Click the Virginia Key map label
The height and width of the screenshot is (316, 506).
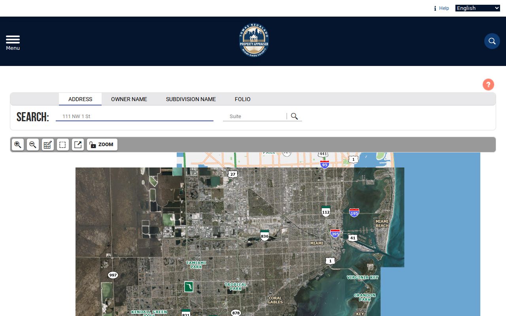coord(363,277)
